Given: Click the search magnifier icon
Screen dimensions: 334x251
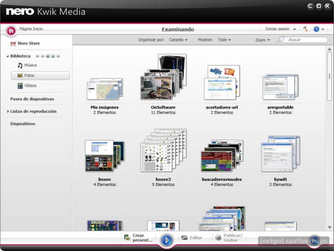Looking at the screenshot, I should pyautogui.click(x=281, y=39).
